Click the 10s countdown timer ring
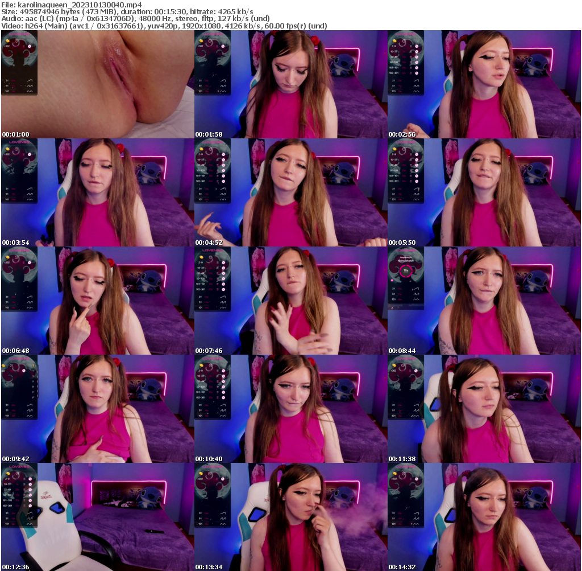Viewport: 582px width, 571px height. tap(406, 271)
